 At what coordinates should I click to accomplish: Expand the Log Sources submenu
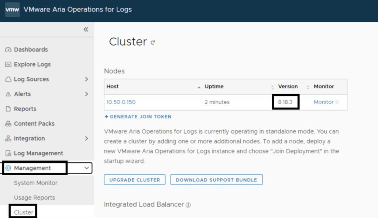(86, 79)
